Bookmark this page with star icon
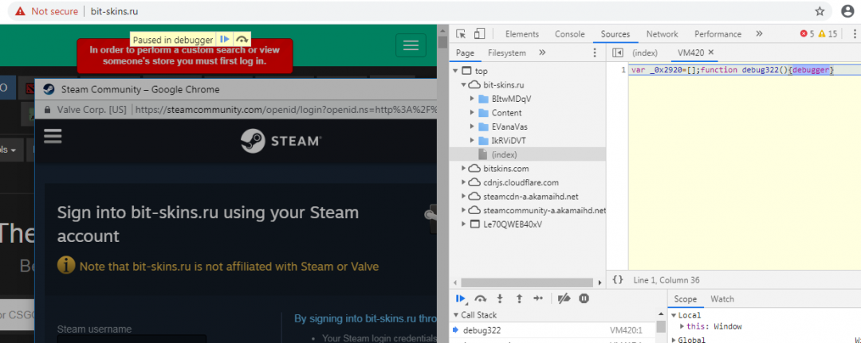This screenshot has width=861, height=343. [x=820, y=11]
